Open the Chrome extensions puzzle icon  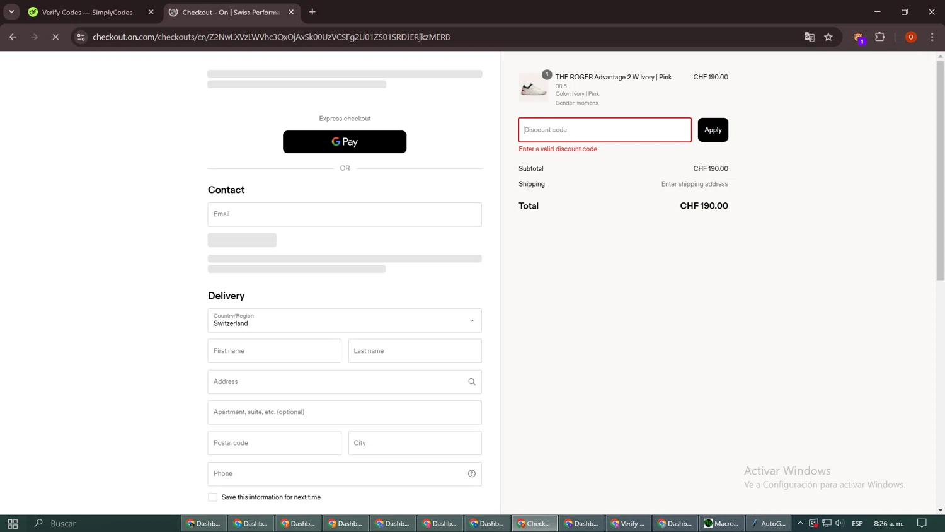[880, 37]
